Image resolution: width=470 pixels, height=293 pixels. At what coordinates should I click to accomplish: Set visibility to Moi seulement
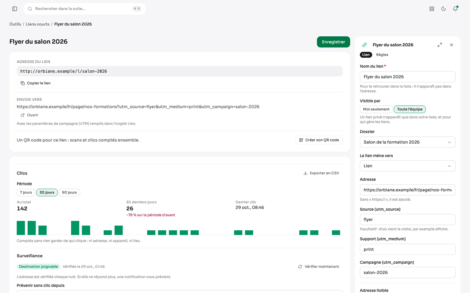(376, 109)
